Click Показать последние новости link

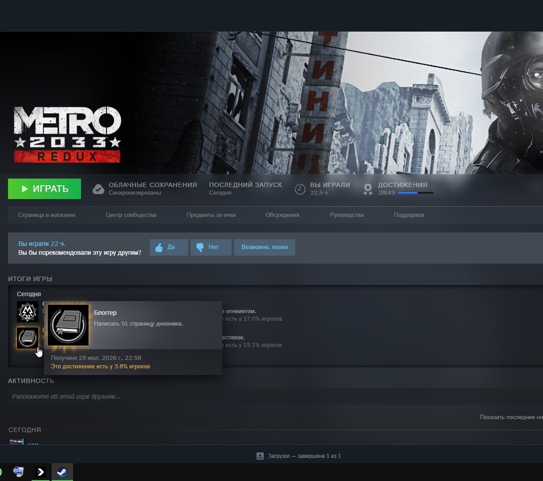[x=511, y=417]
